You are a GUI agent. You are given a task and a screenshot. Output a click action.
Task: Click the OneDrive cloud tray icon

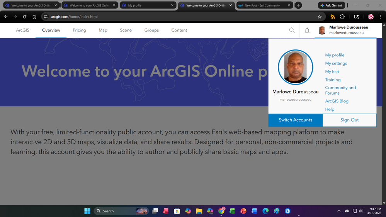point(347,211)
